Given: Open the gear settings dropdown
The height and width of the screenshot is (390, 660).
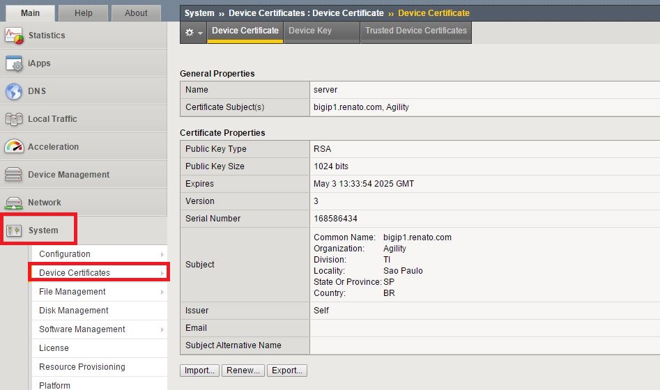Looking at the screenshot, I should pos(194,32).
